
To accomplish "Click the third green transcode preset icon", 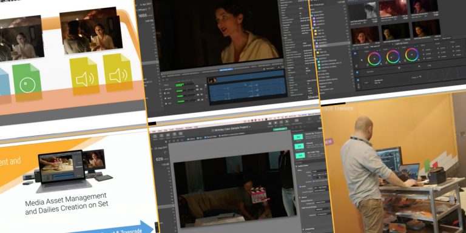I will (x=300, y=155).
